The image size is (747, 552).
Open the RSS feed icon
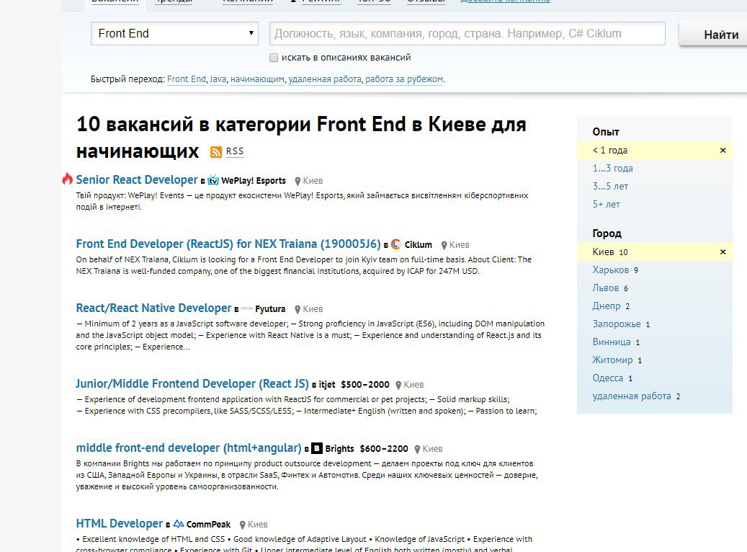216,152
